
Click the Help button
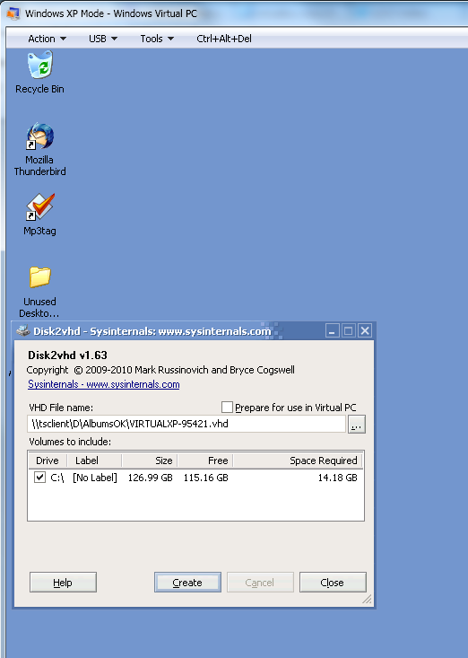(63, 583)
